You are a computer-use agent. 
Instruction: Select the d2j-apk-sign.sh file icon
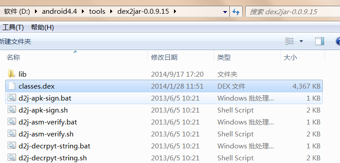[12, 110]
